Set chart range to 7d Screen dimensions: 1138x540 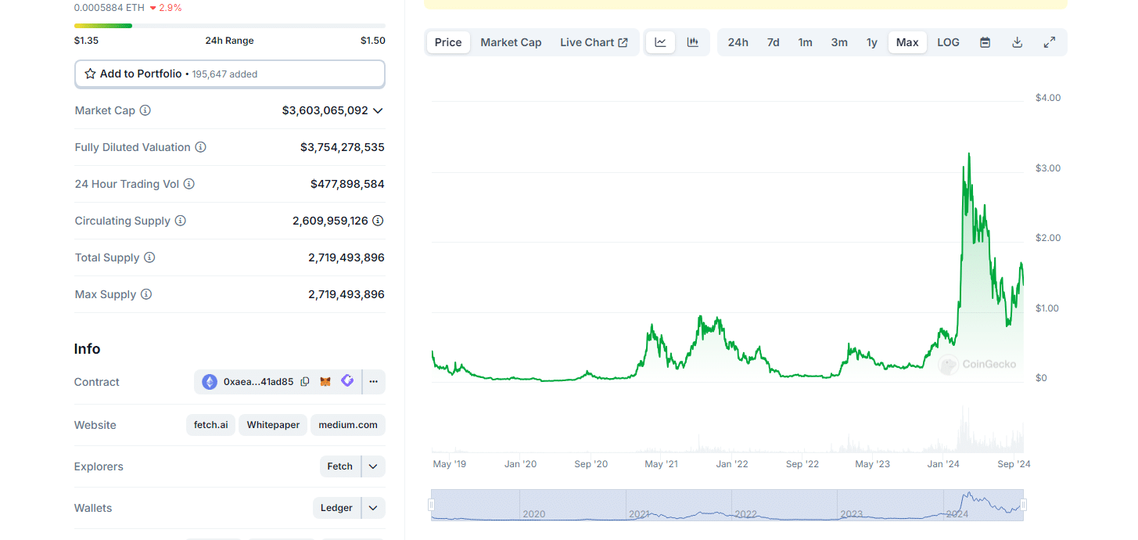pyautogui.click(x=773, y=42)
